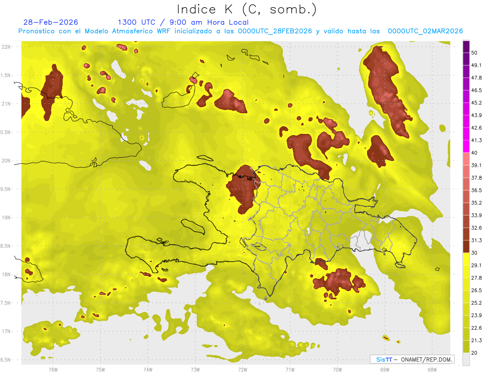Screen dimensions: 485x375
Task: Click the colorbar value "27.8"
Action: coord(477,278)
